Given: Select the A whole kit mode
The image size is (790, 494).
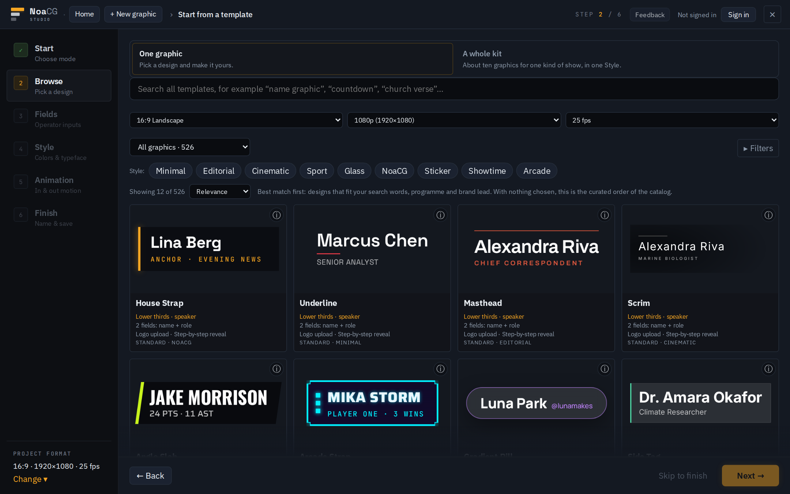Looking at the screenshot, I should coord(616,59).
